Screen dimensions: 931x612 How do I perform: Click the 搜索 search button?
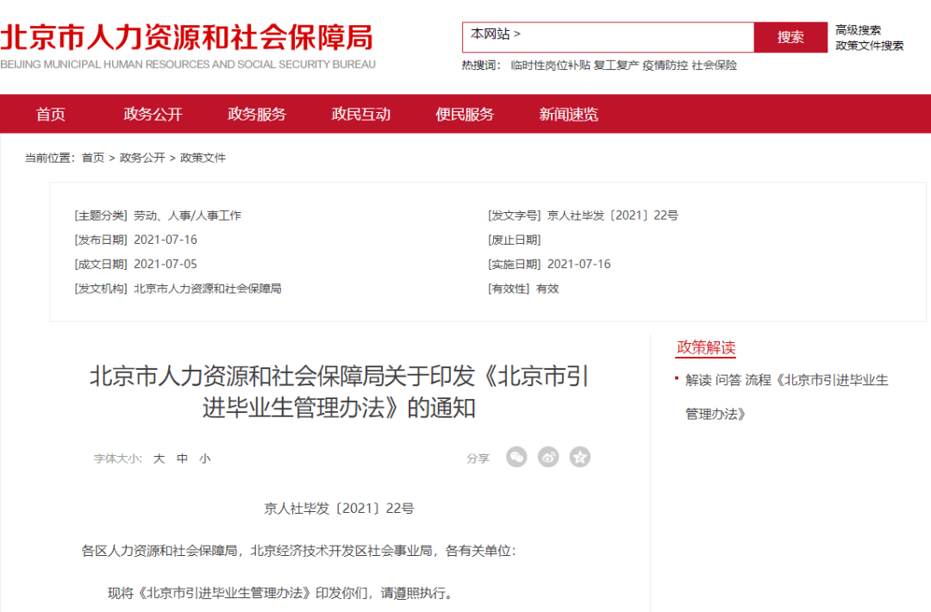tap(790, 37)
